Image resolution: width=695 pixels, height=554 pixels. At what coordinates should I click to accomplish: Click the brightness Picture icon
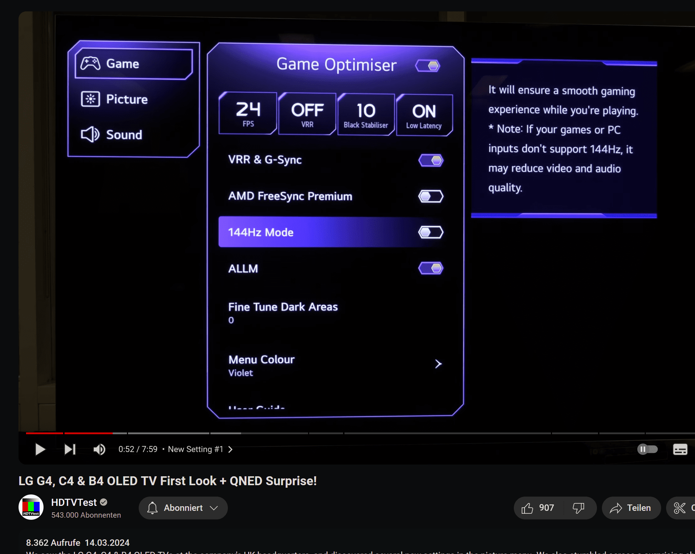coord(90,99)
